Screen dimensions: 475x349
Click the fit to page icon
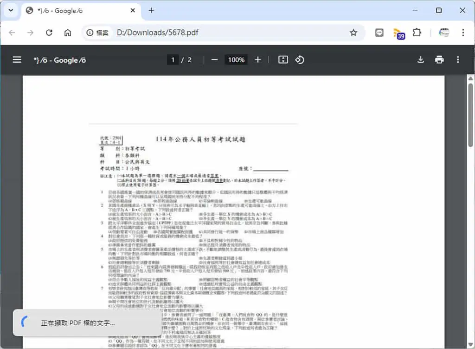[283, 60]
